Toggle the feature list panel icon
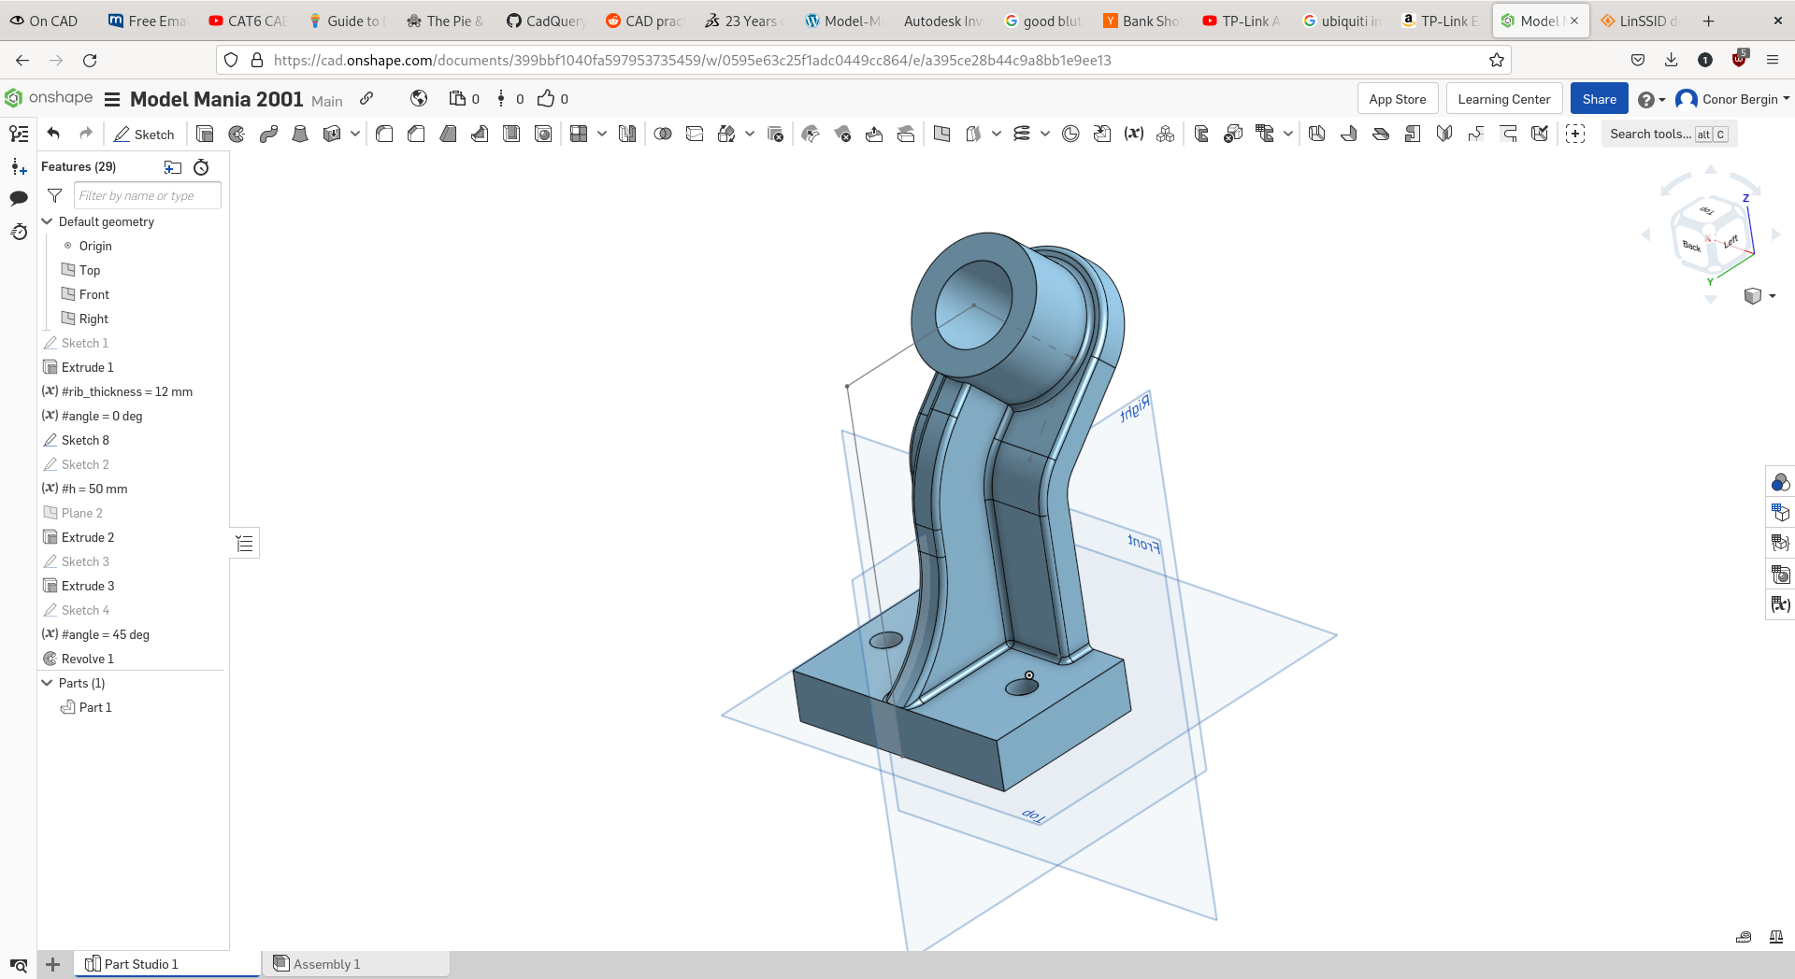 point(19,135)
